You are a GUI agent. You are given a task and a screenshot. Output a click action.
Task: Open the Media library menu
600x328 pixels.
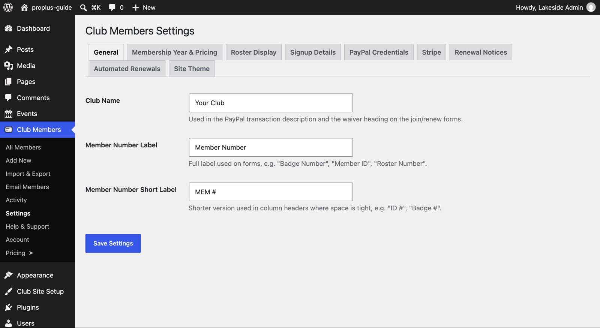point(37,66)
